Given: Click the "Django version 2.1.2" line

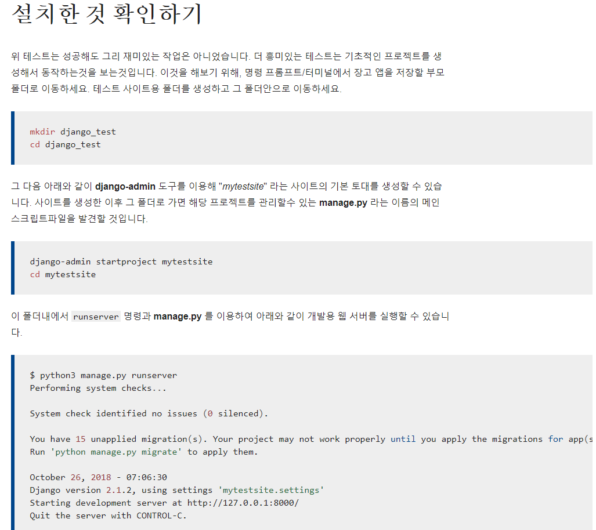Looking at the screenshot, I should (x=177, y=491).
